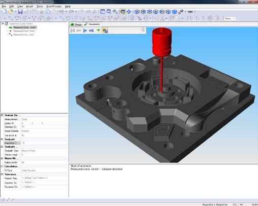Click the Open file folder icon
This screenshot has width=258, height=206.
coord(11,12)
